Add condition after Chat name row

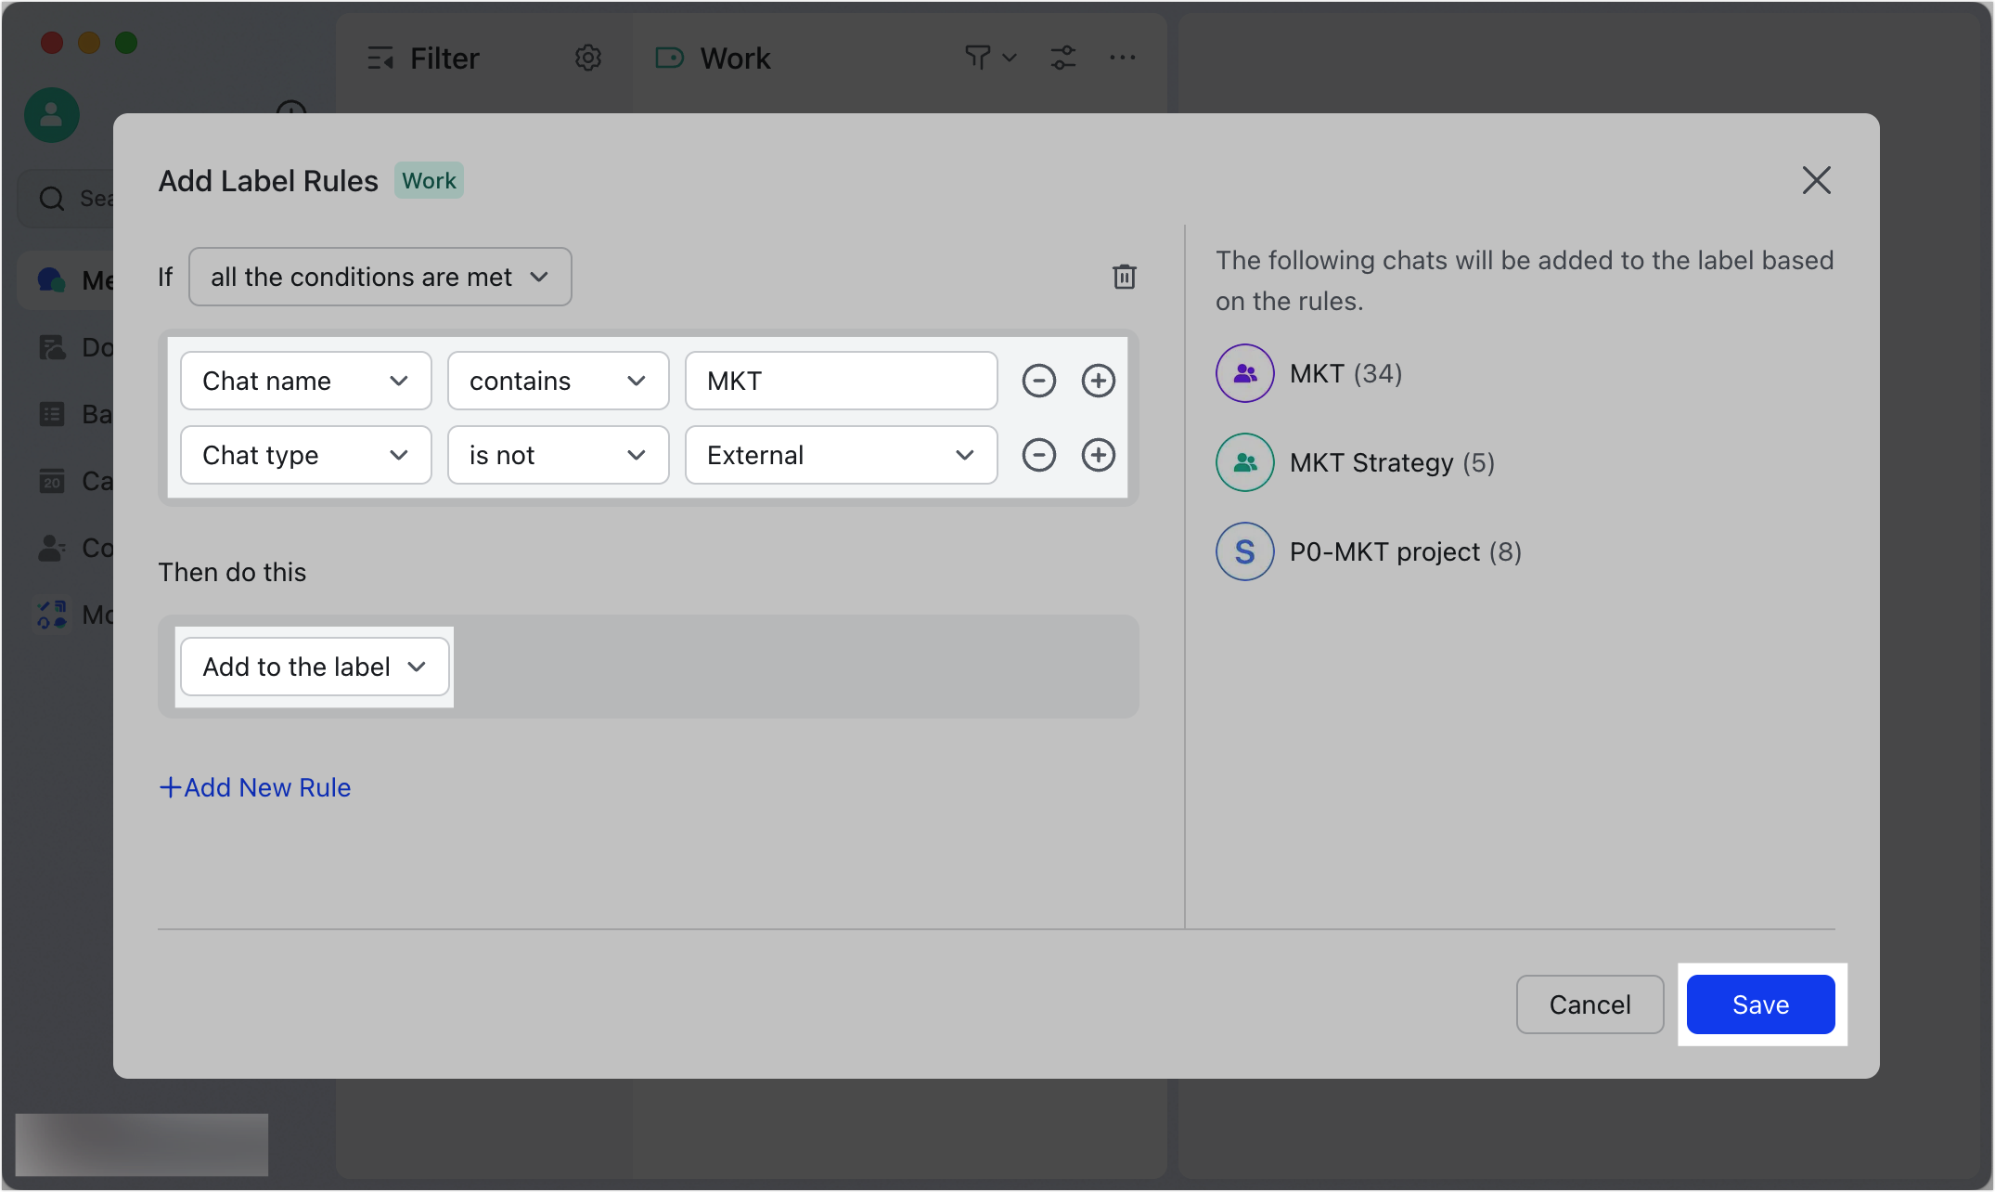(1098, 381)
